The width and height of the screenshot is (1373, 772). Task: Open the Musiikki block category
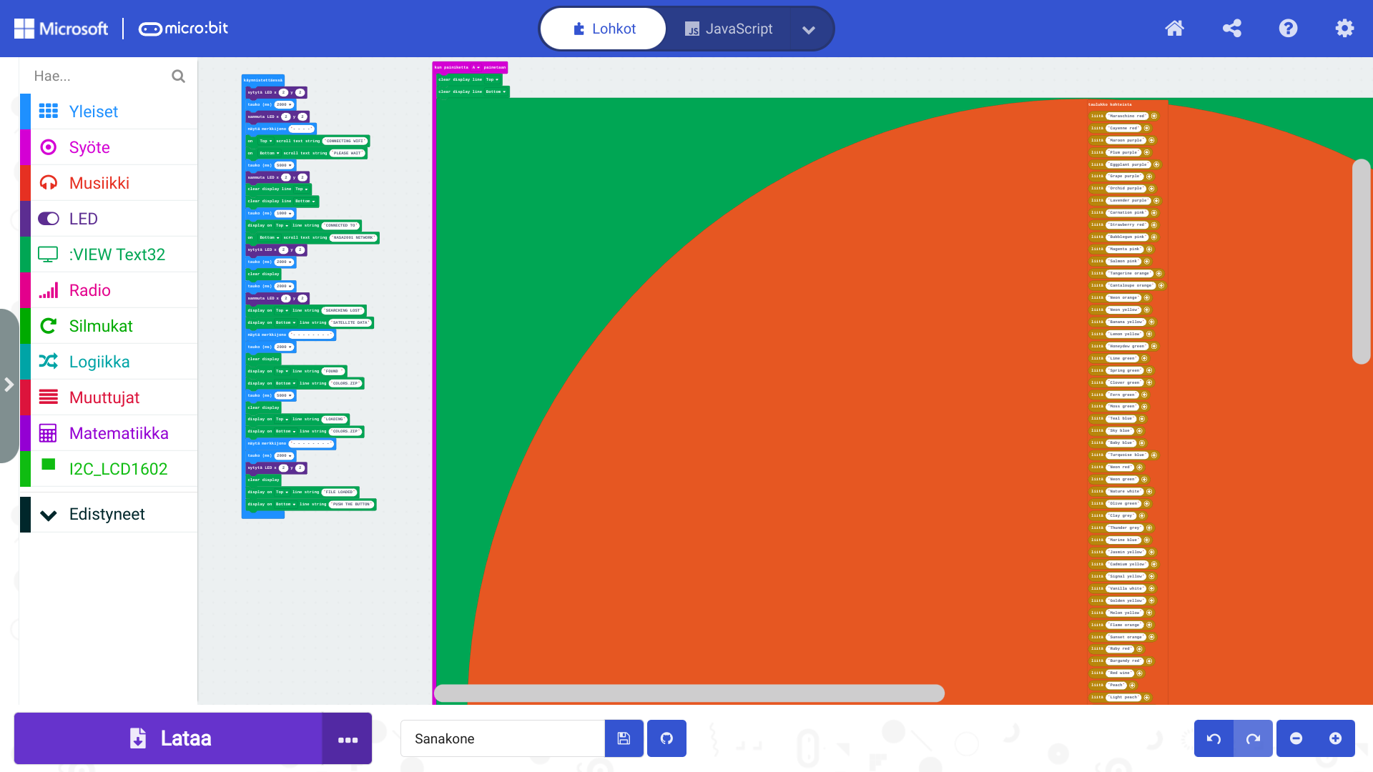(99, 183)
